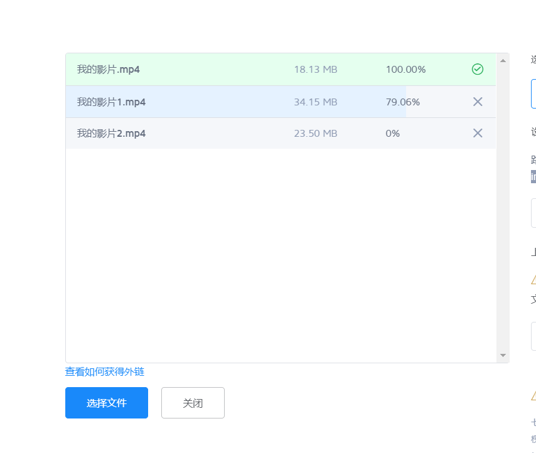Click the 18.13 MB size value
Screen dimensions: 536x453
[316, 70]
